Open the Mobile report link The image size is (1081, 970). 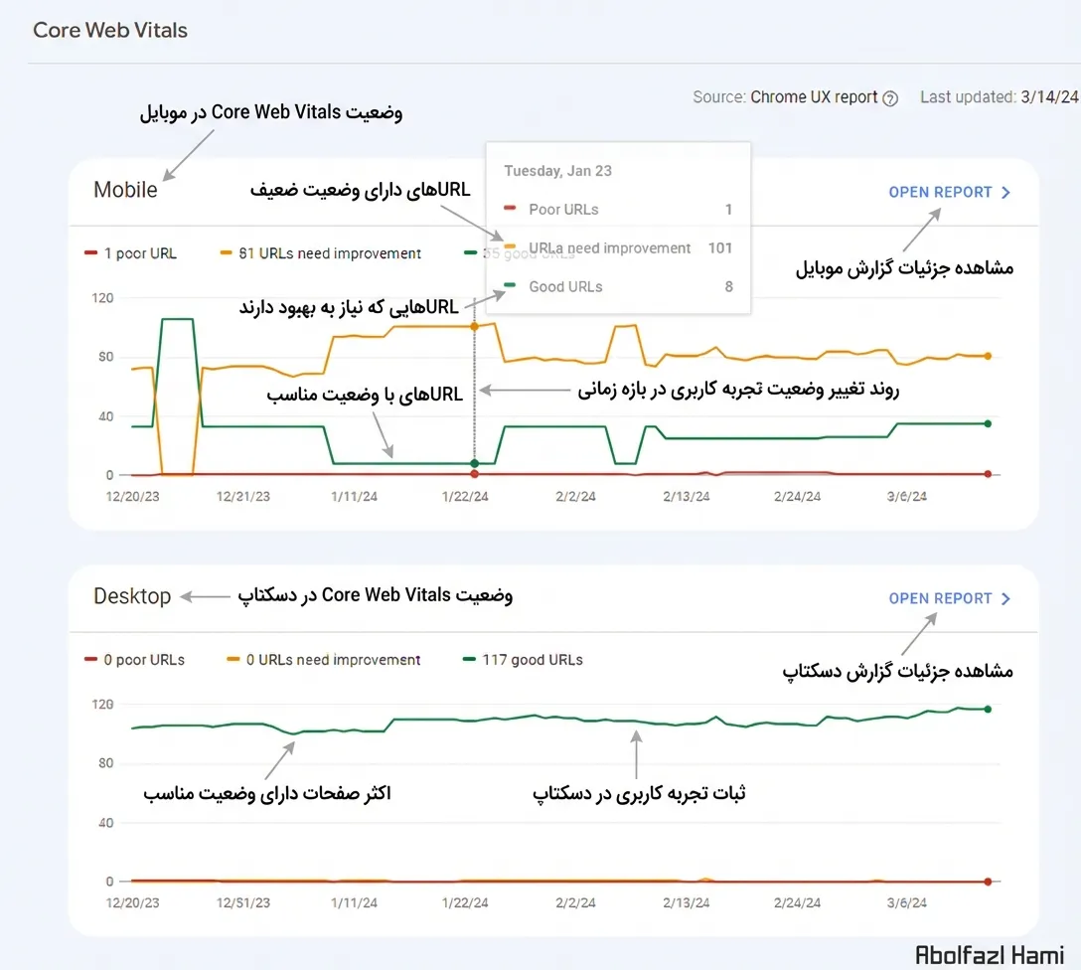tap(940, 192)
